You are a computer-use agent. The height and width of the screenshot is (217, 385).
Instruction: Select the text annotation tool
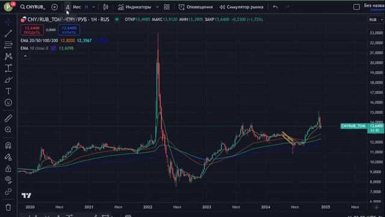pyautogui.click(x=8, y=91)
